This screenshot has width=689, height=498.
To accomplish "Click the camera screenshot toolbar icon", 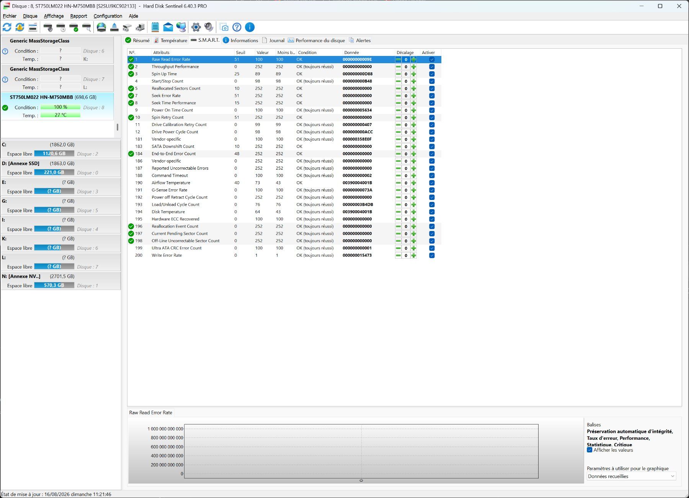I will pyautogui.click(x=224, y=27).
